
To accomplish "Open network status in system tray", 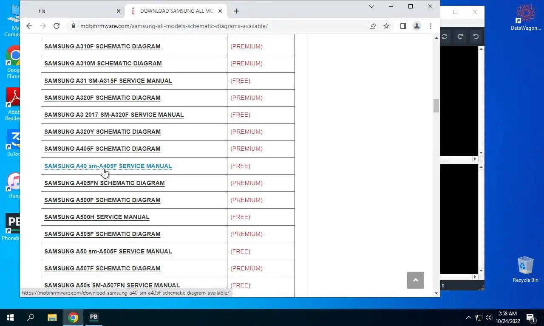I will [479, 317].
